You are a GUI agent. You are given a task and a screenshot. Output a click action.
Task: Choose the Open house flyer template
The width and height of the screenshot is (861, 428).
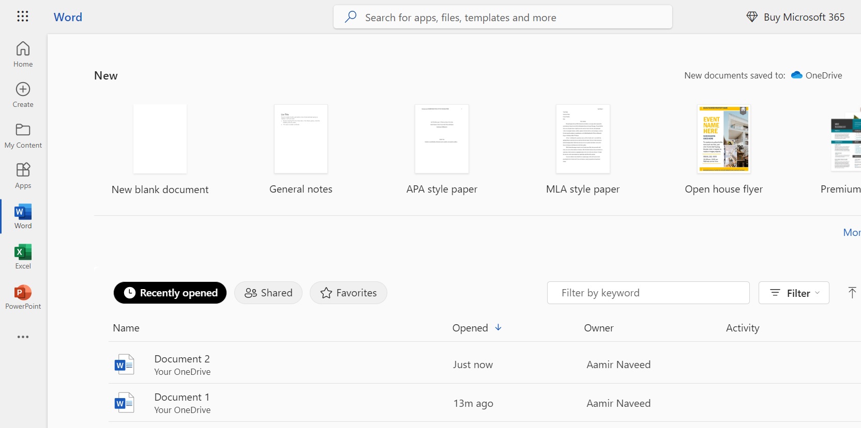click(724, 150)
